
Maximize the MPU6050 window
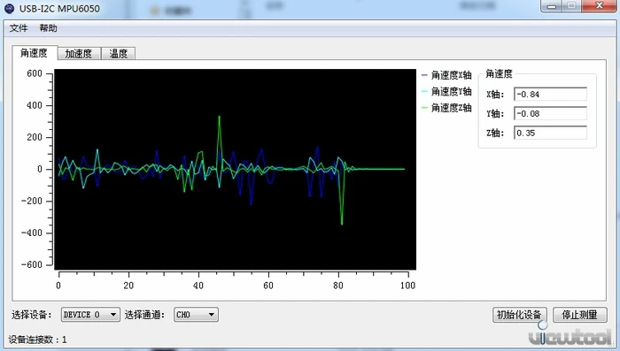coord(572,6)
